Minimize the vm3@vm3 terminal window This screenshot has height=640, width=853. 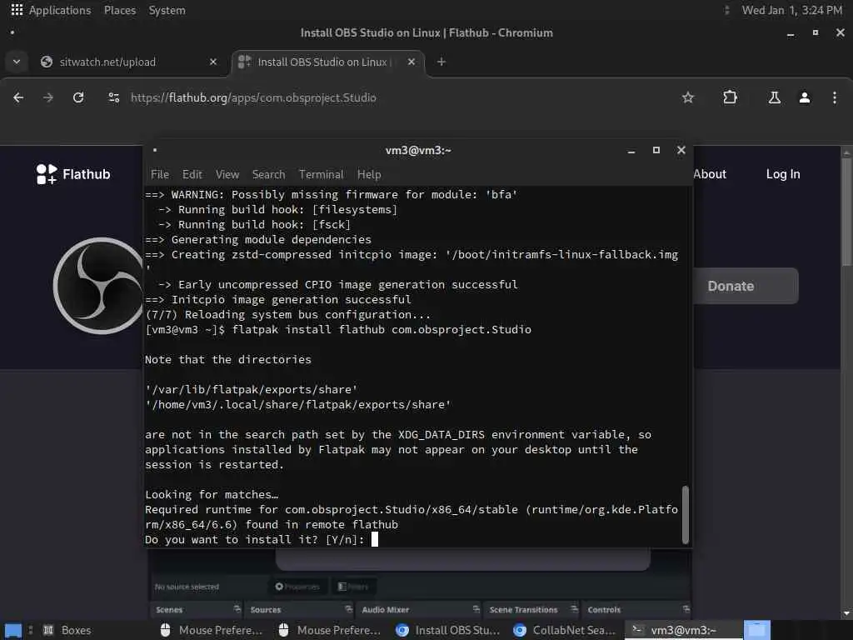(x=631, y=151)
